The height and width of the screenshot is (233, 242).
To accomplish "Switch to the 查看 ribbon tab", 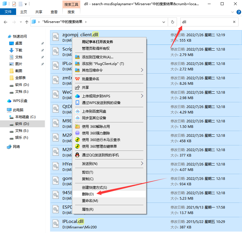I will [54, 12].
